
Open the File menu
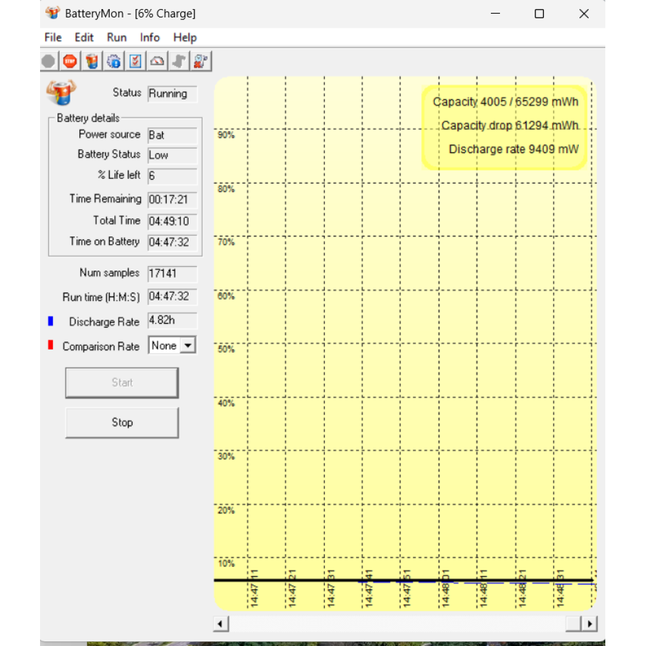53,37
